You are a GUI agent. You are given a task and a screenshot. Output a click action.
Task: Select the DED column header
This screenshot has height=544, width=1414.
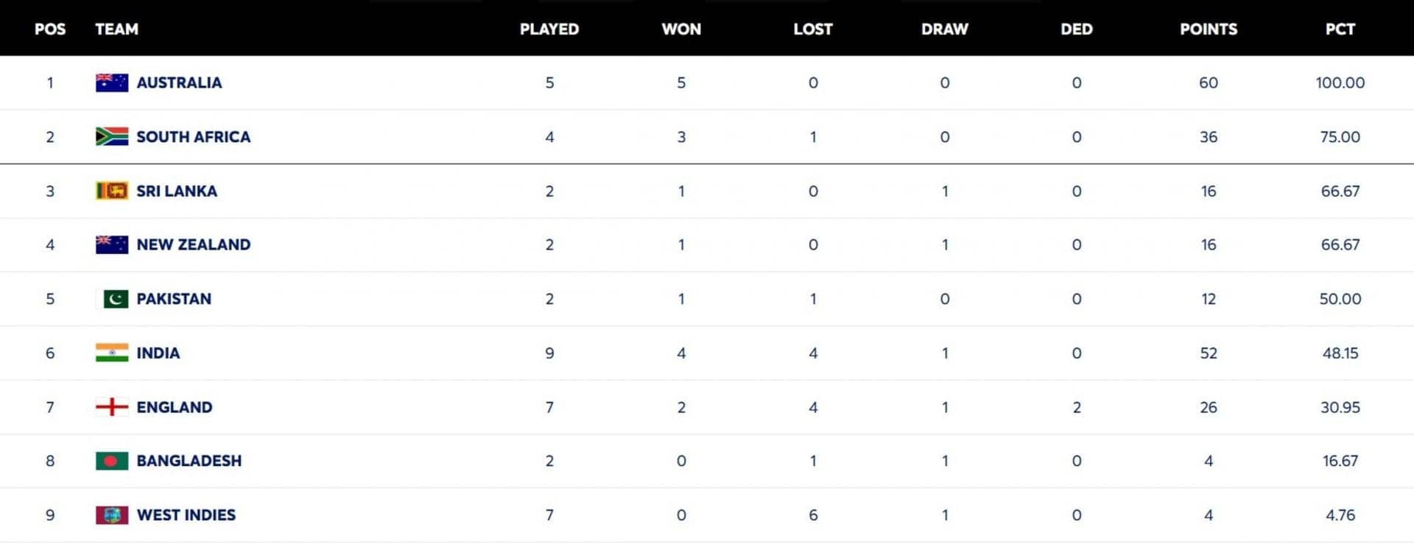point(1076,29)
